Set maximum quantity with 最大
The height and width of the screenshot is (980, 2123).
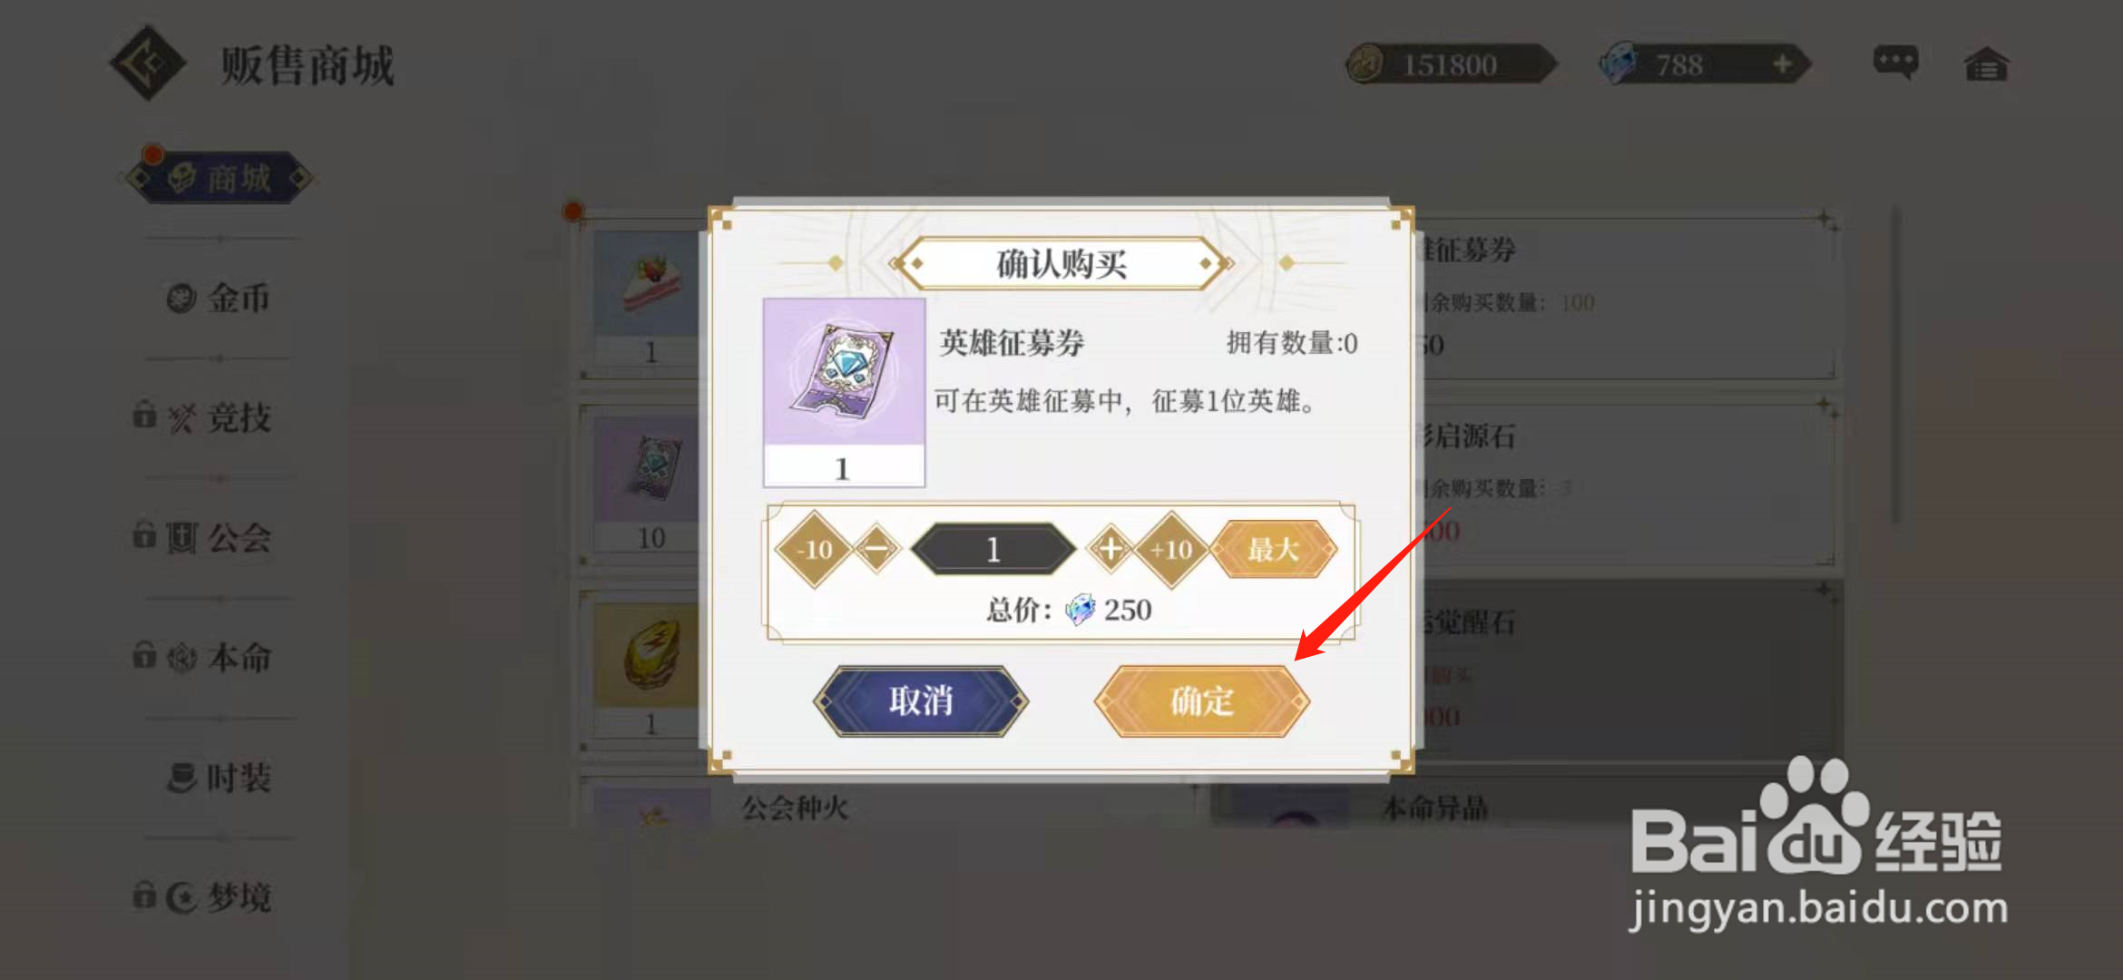(x=1274, y=549)
